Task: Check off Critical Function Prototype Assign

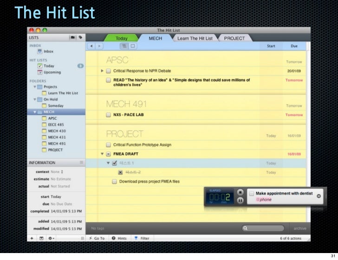Action: [x=109, y=145]
